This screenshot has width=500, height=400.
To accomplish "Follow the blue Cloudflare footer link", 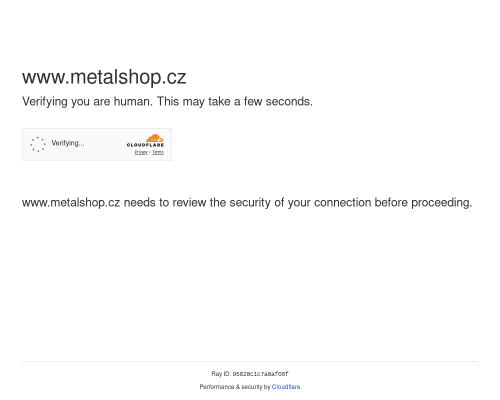I will point(286,387).
